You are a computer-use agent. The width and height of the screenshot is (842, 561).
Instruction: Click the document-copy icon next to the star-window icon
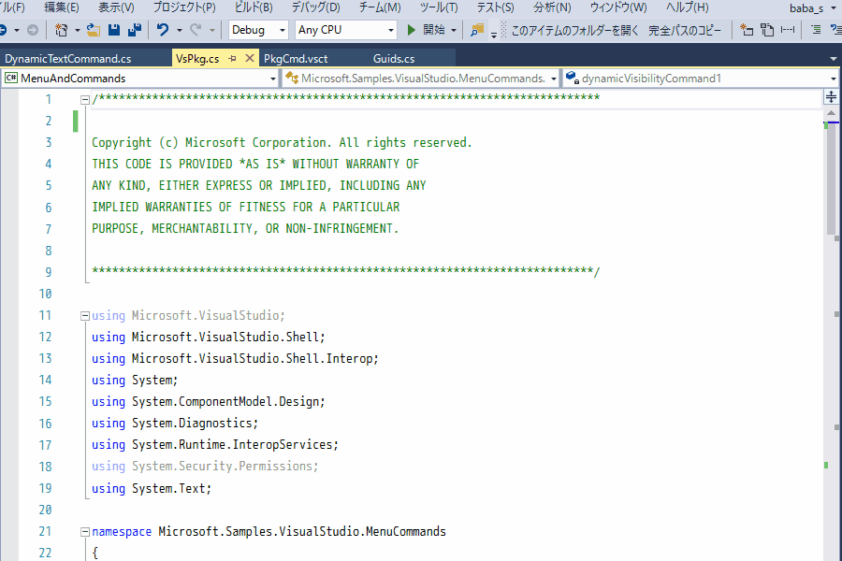[767, 30]
